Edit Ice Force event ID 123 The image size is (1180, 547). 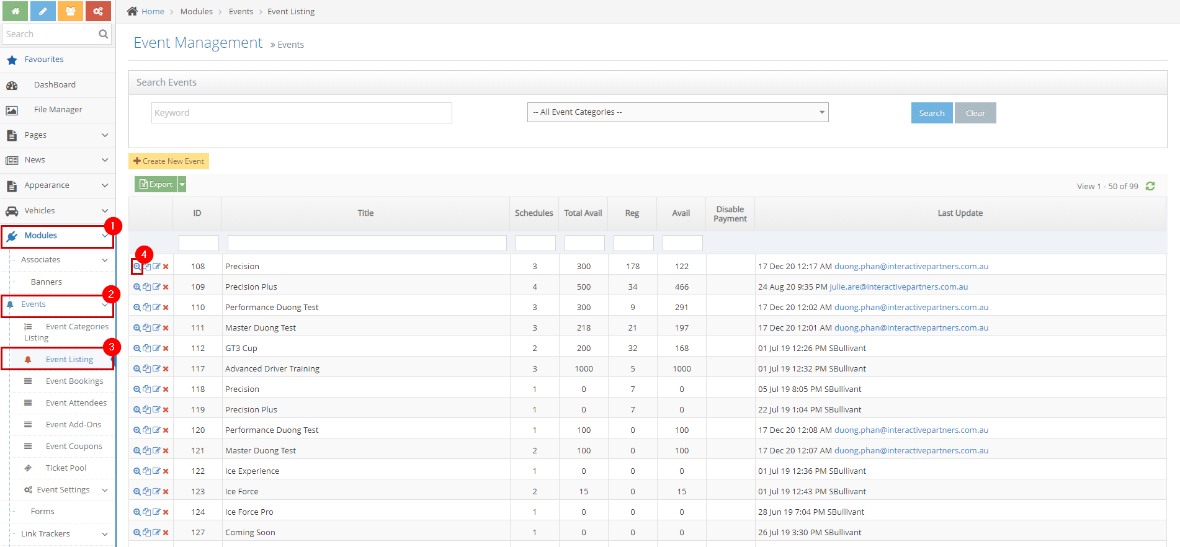point(156,492)
